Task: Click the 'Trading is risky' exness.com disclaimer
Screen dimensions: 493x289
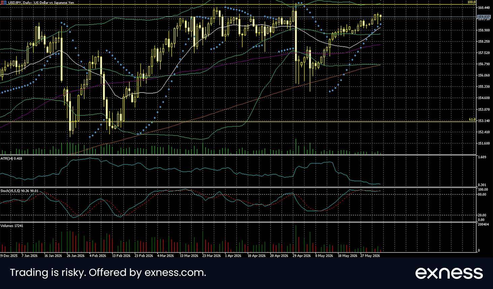Action: pos(108,273)
